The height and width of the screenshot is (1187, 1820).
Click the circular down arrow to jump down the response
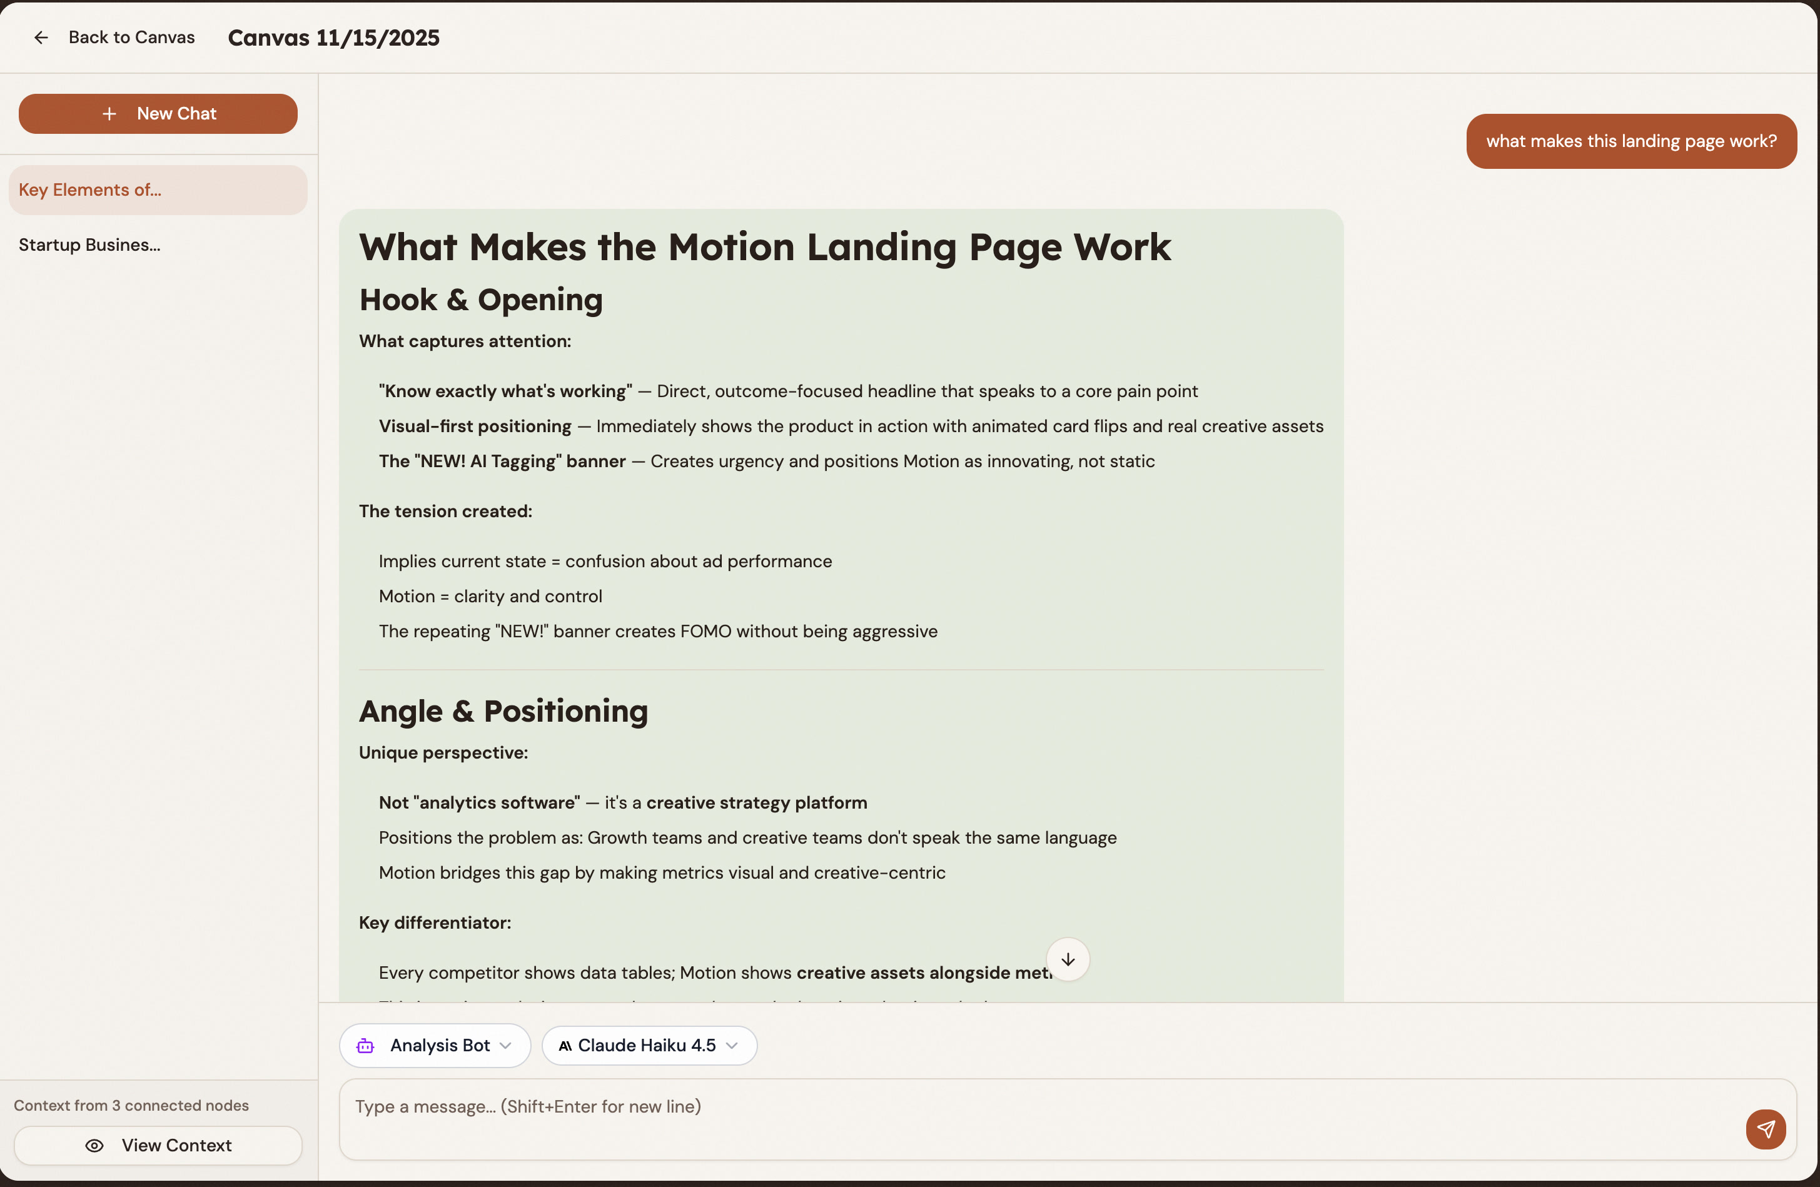1068,959
